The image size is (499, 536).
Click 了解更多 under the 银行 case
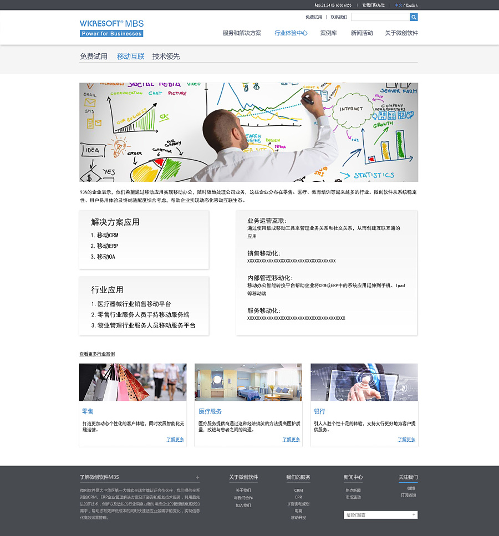pos(406,440)
